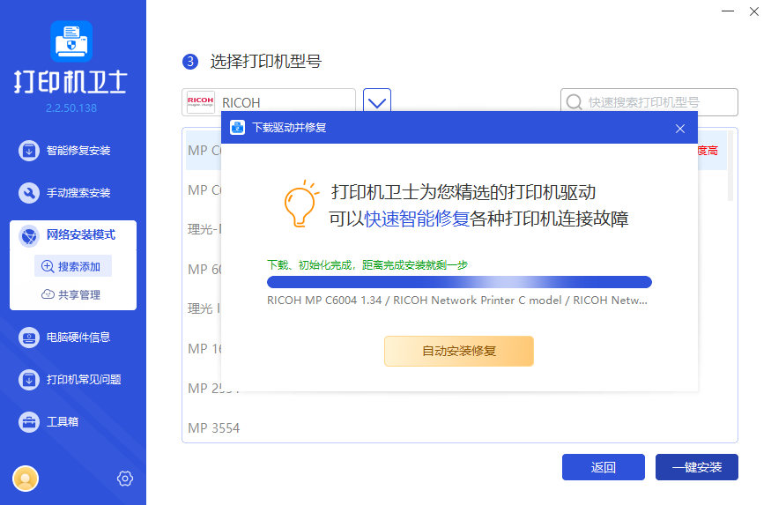Screen dimensions: 771x505
Task: Open the RICOH brand combo box
Action: 269,101
